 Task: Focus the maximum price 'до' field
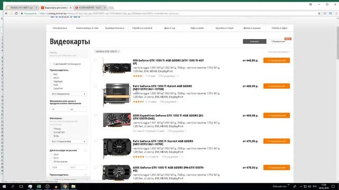coord(77,109)
